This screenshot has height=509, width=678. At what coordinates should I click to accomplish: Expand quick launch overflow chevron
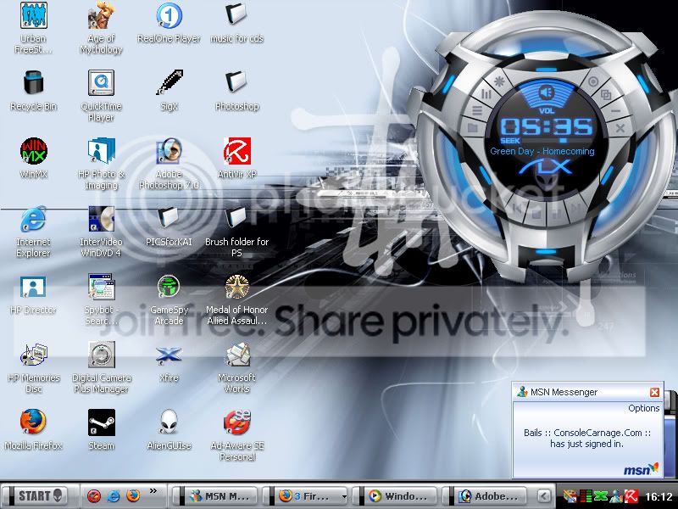click(x=153, y=491)
